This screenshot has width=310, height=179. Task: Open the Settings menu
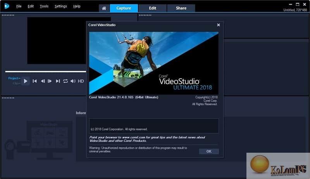(x=61, y=6)
